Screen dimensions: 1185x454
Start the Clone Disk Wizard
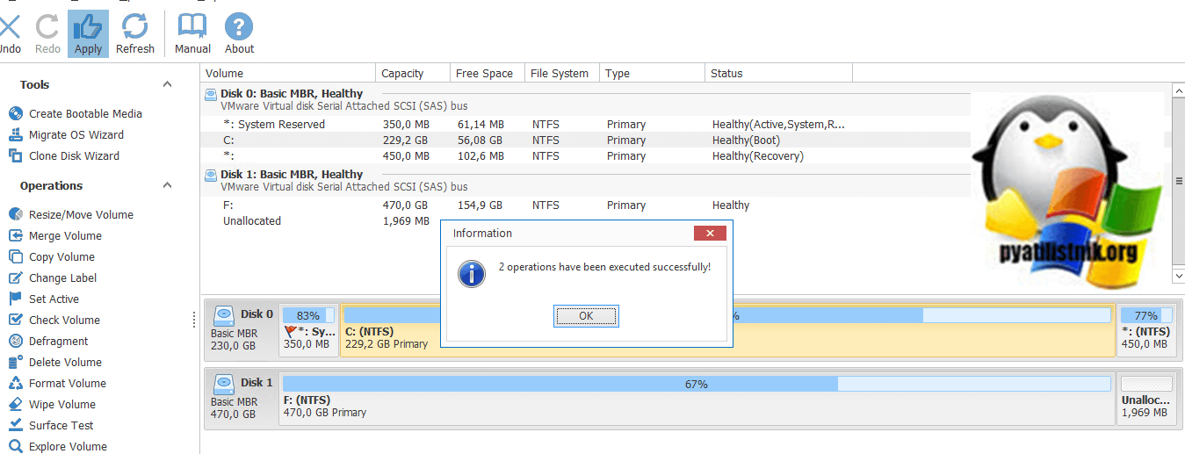pos(74,155)
